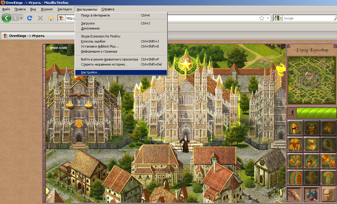
Task: Switch to the OverKings -> Играть tab
Action: [x=38, y=36]
